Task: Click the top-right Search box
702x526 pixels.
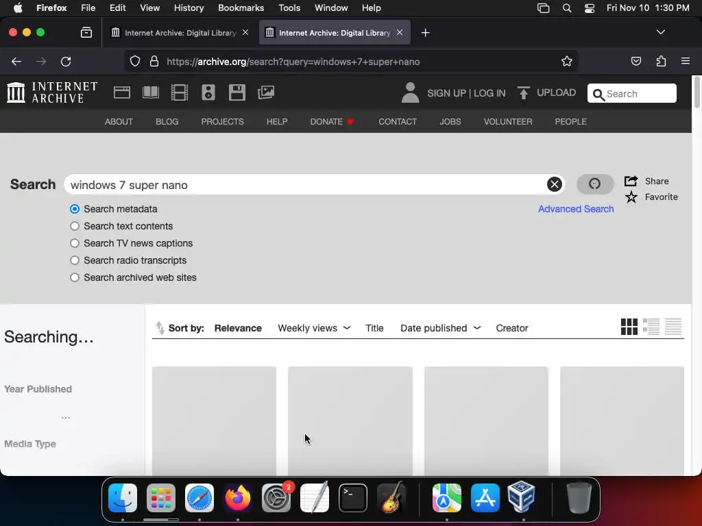Action: (631, 93)
